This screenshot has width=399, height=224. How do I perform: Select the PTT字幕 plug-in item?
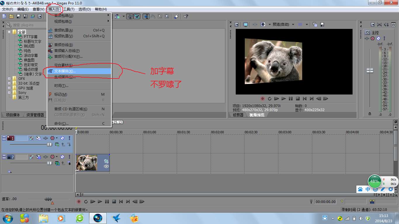point(31,37)
